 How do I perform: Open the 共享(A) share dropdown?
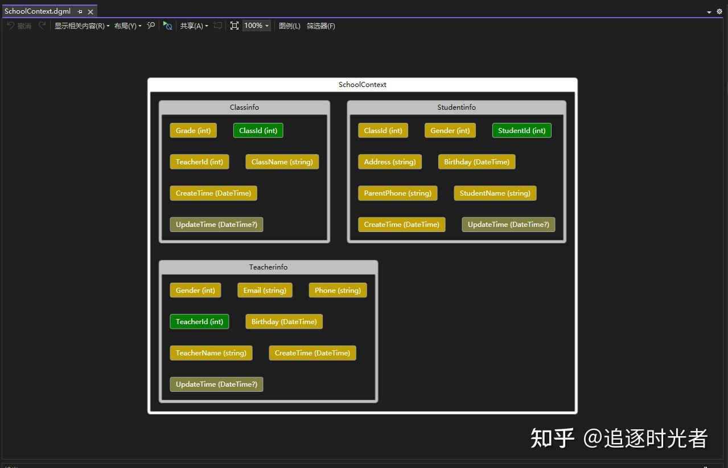pos(194,26)
